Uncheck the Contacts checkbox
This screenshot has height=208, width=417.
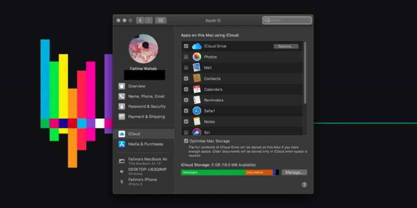pyautogui.click(x=186, y=78)
